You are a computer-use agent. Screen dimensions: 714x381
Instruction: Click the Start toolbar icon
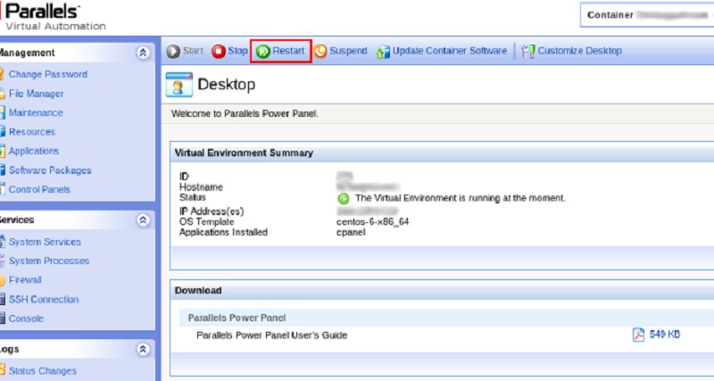173,51
